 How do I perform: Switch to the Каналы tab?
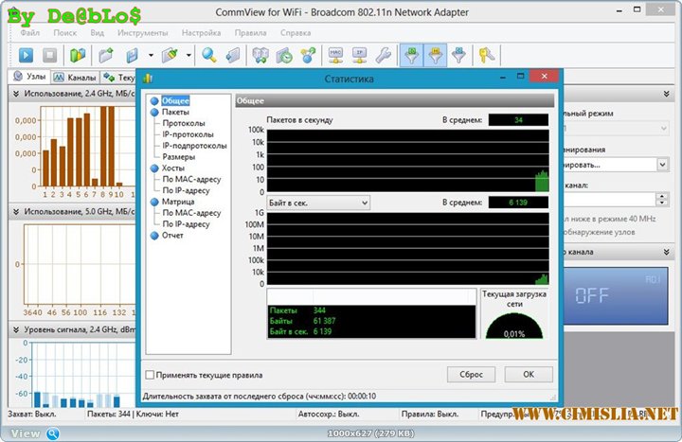75,78
